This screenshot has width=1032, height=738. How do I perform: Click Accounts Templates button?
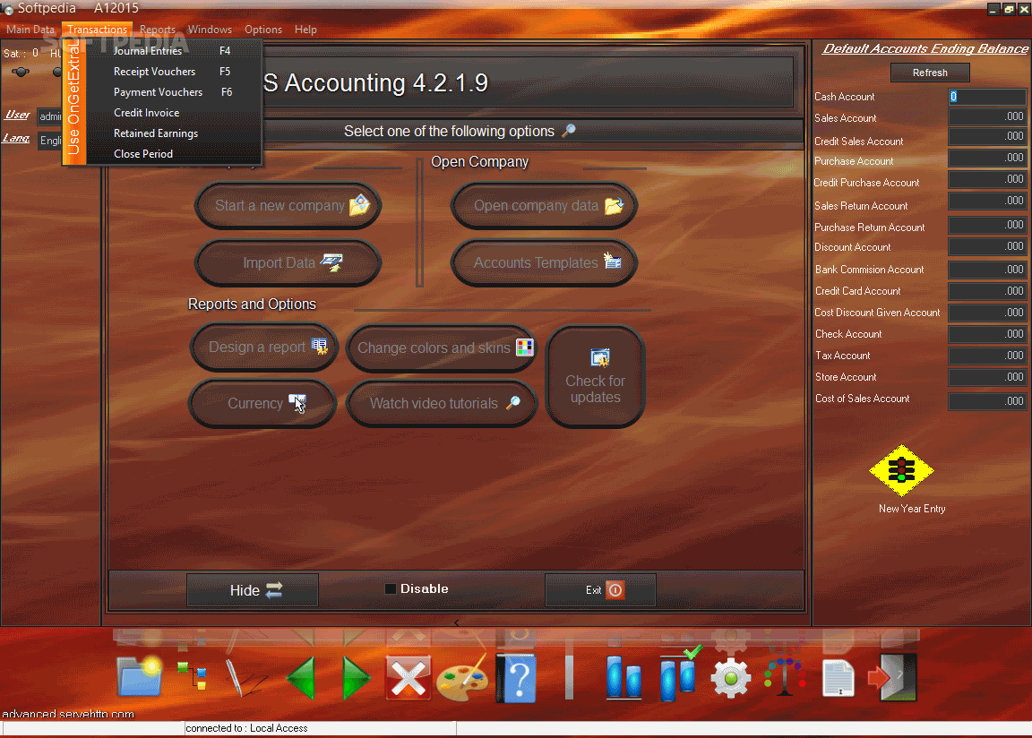tap(545, 262)
